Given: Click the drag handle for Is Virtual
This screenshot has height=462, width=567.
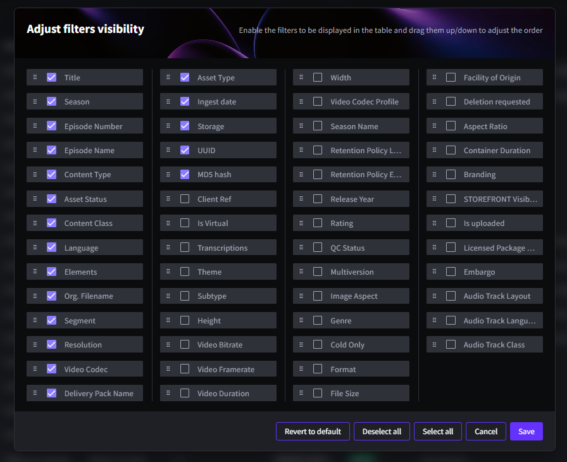Looking at the screenshot, I should 168,223.
